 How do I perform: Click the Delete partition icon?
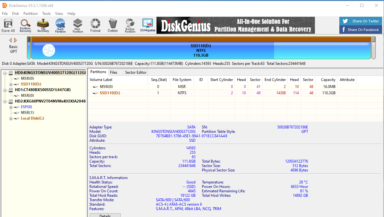click(112, 25)
